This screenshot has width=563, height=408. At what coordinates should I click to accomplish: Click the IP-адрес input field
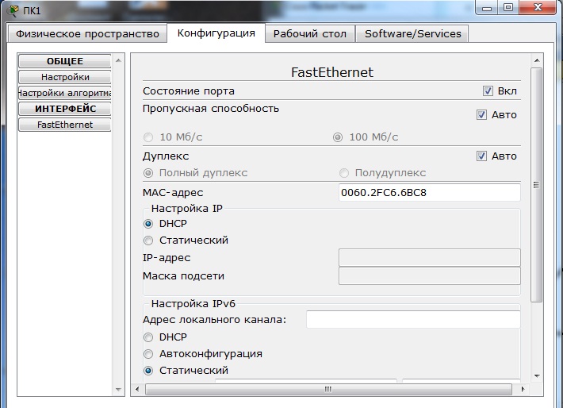[430, 257]
